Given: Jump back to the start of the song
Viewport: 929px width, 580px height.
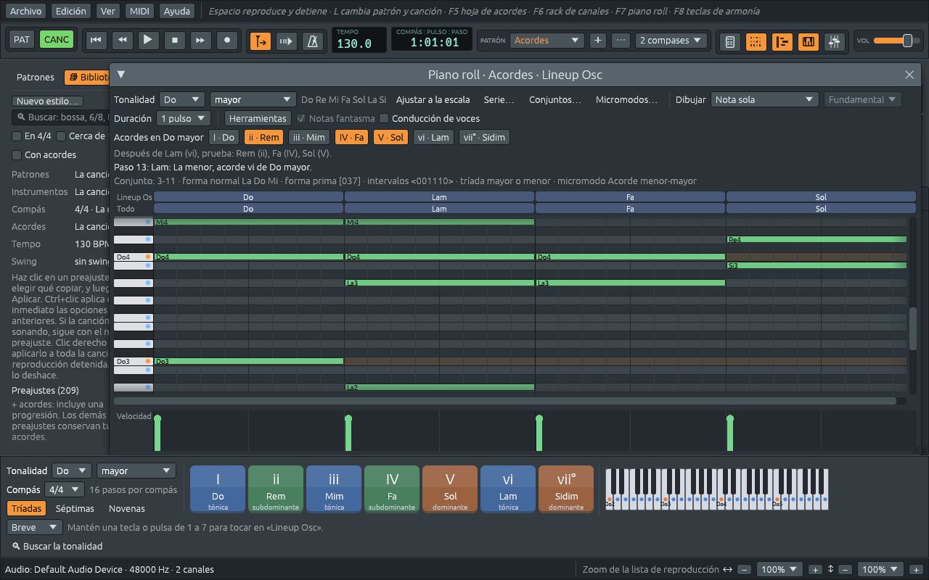Looking at the screenshot, I should (95, 41).
